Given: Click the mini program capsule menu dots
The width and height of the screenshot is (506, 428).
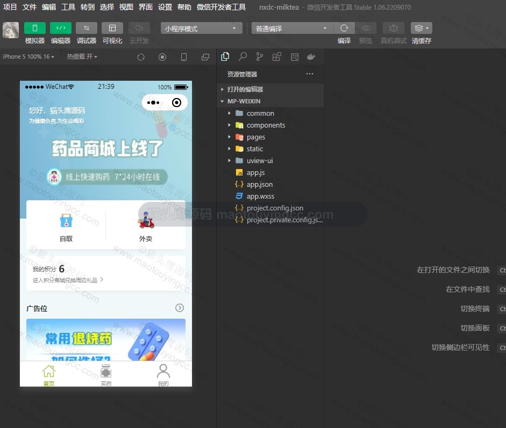Looking at the screenshot, I should pos(153,103).
